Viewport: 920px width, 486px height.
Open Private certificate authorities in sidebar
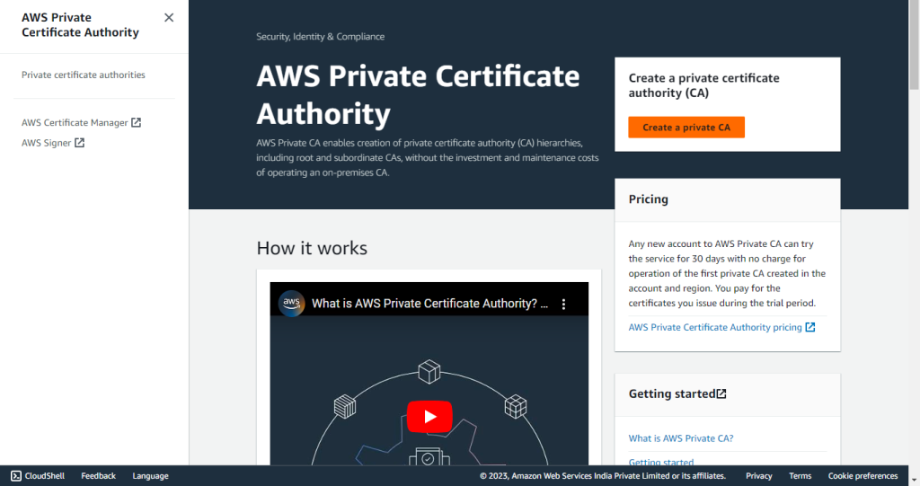coord(84,75)
